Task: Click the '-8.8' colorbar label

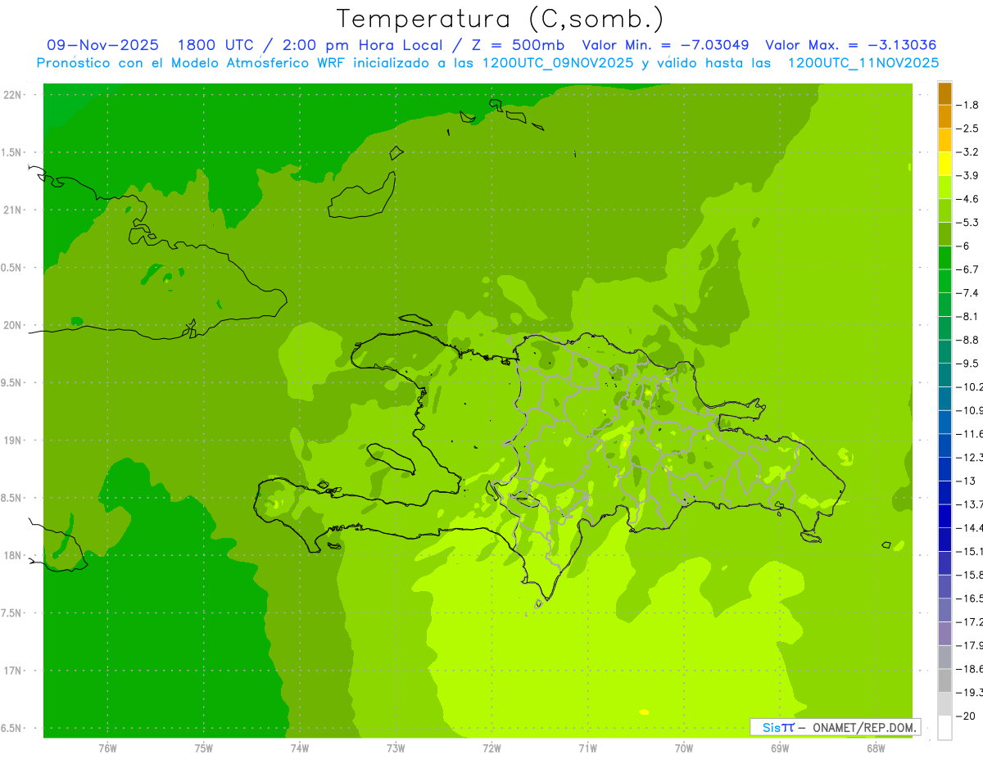Action: tap(968, 340)
